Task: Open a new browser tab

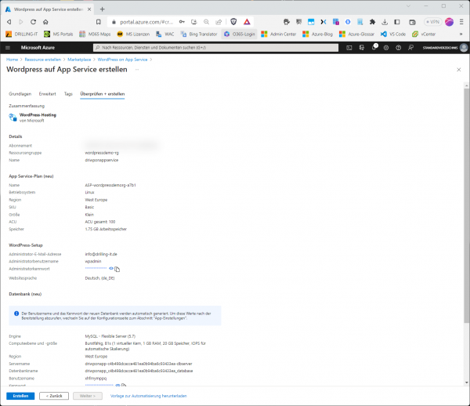Action: [x=102, y=9]
